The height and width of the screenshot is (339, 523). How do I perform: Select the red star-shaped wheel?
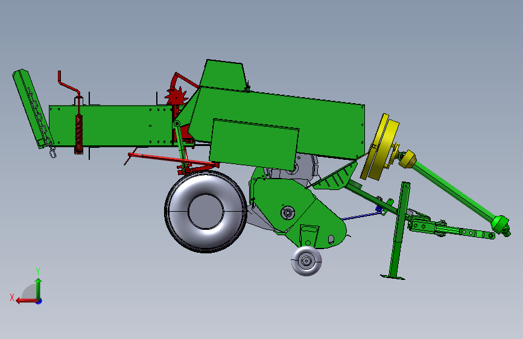(176, 97)
